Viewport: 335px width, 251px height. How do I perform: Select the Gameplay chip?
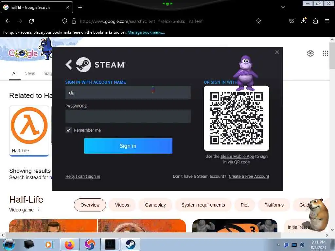coord(155,205)
